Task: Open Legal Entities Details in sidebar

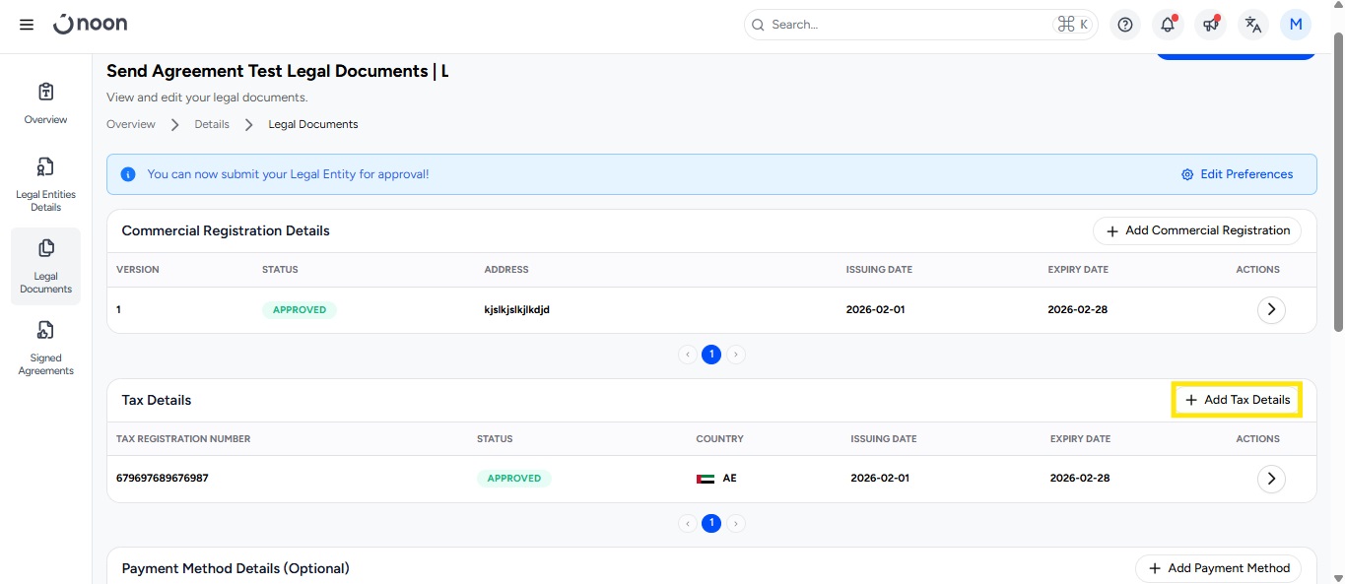Action: [x=45, y=184]
